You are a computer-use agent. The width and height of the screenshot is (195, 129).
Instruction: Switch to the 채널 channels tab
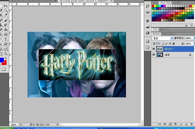165,34
